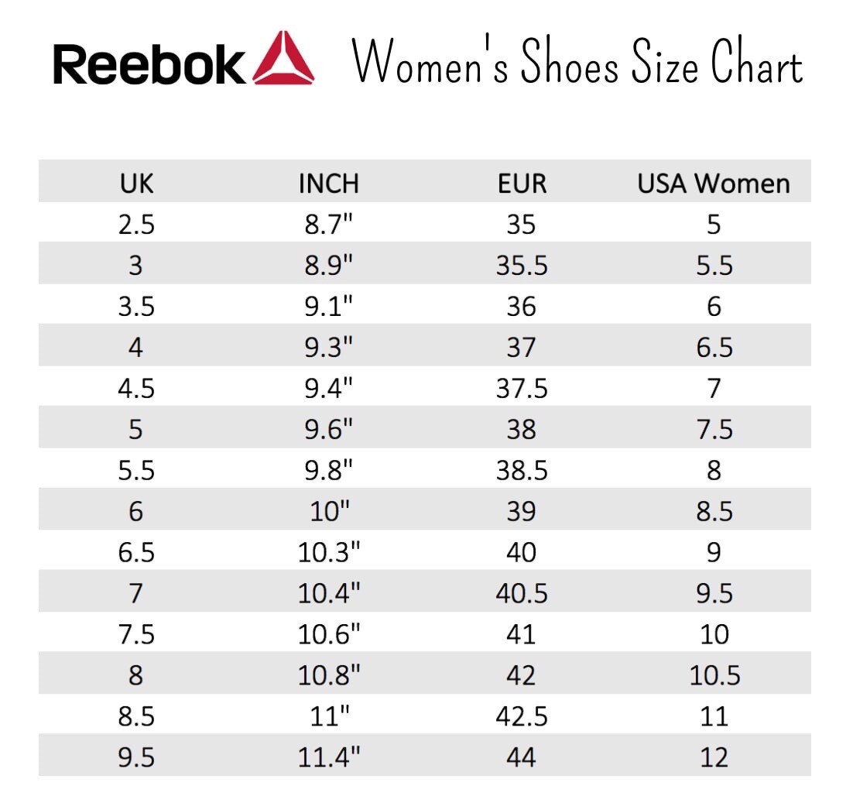Image resolution: width=853 pixels, height=810 pixels.
Task: Select UK size 9.5 cell
Action: pos(136,757)
